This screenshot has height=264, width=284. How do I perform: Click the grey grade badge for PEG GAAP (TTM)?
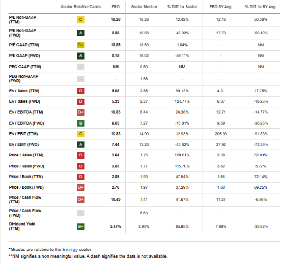pyautogui.click(x=80, y=67)
